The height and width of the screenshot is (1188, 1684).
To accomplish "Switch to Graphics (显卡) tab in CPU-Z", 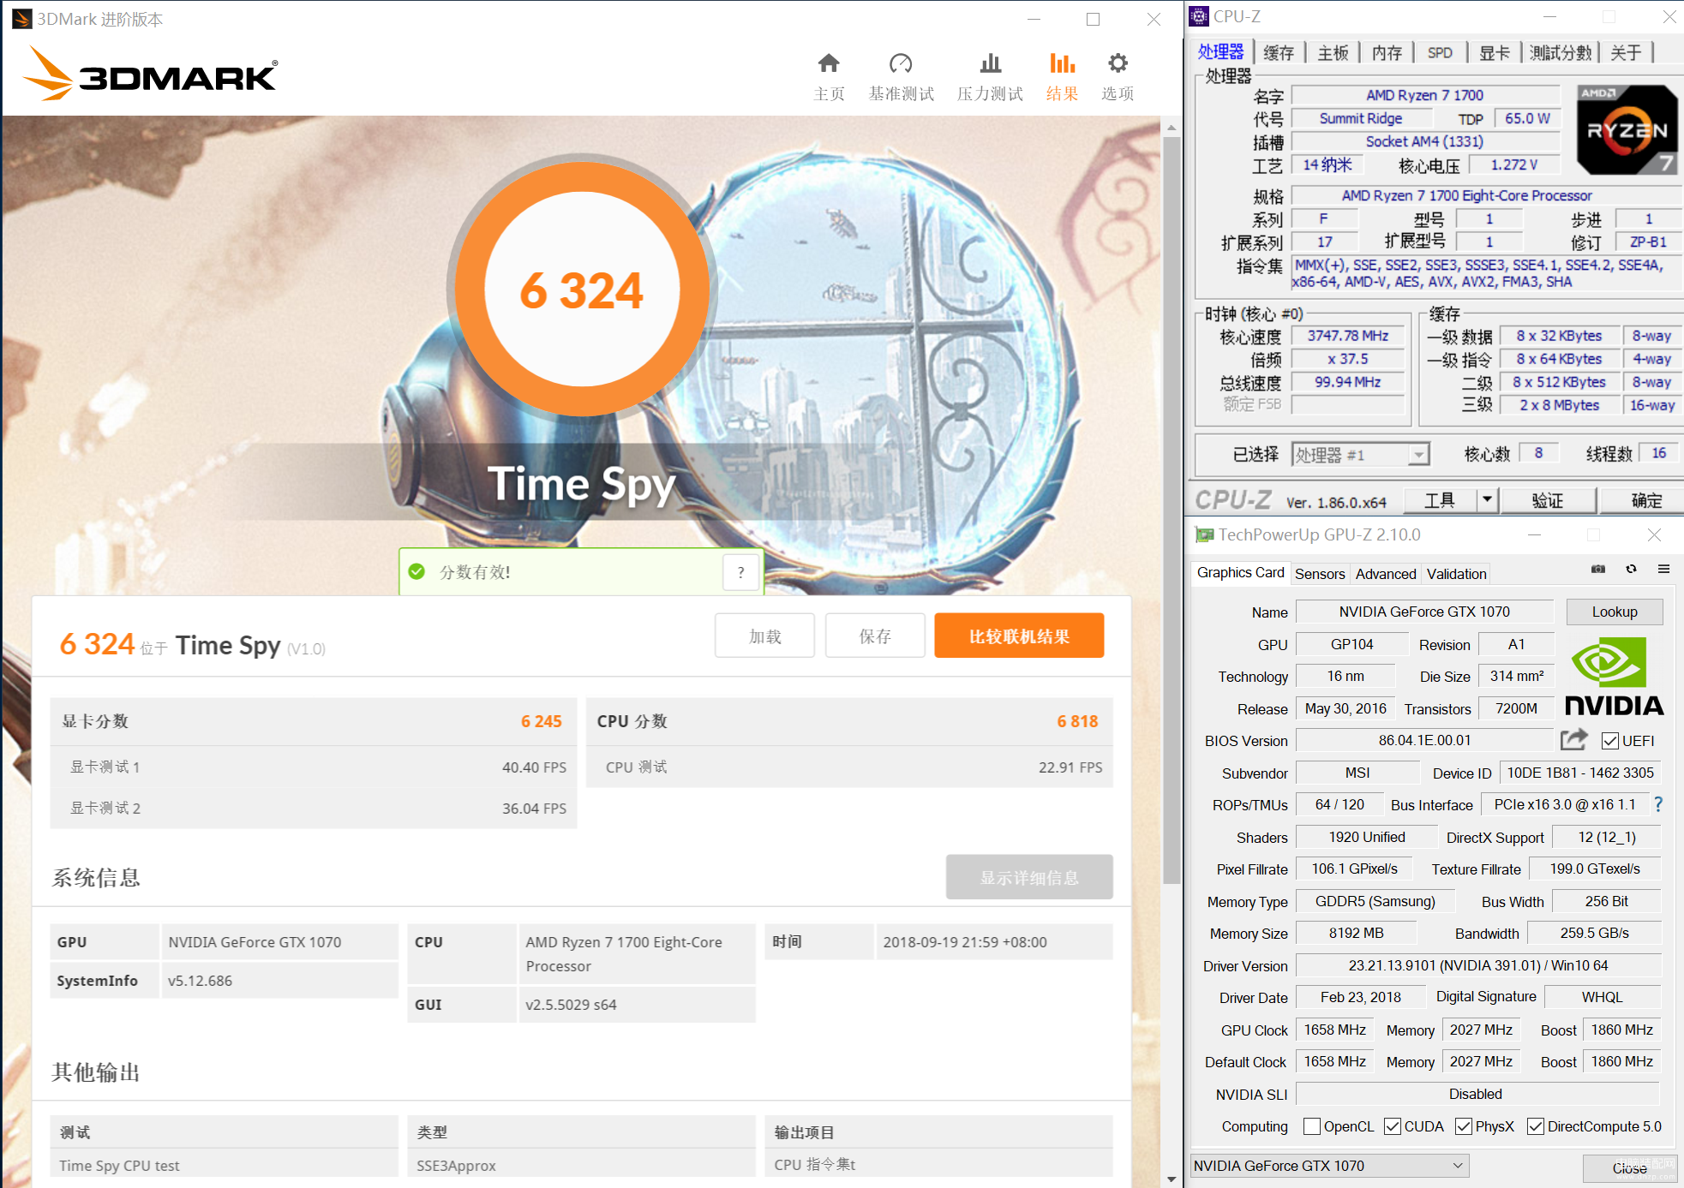I will (1495, 52).
